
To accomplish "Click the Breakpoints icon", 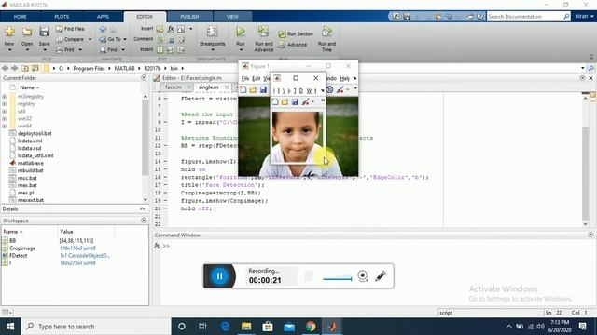I will click(212, 32).
